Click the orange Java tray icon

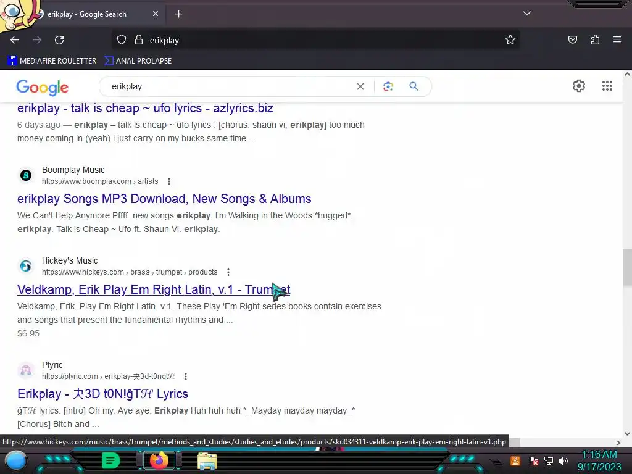click(x=515, y=460)
